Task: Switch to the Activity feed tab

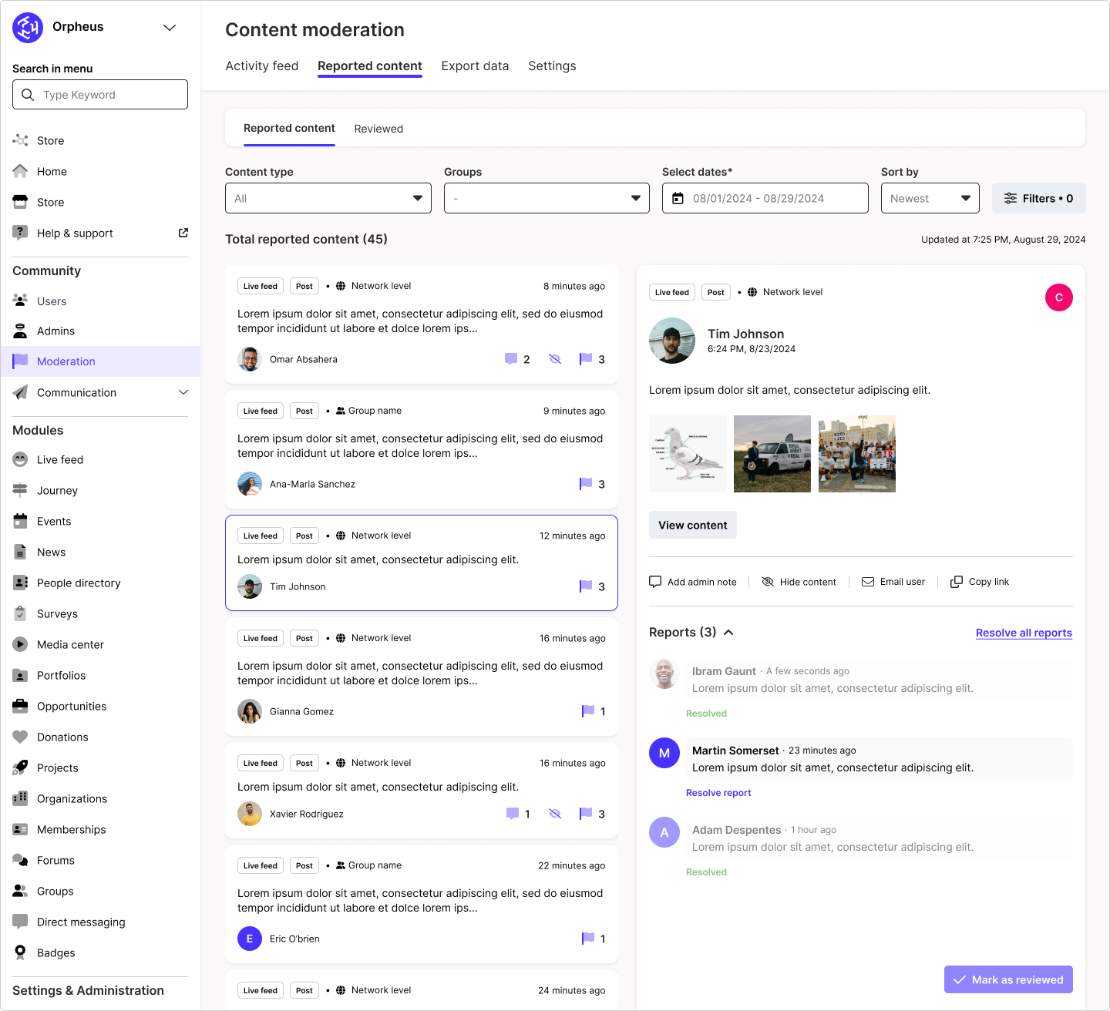Action: [262, 66]
